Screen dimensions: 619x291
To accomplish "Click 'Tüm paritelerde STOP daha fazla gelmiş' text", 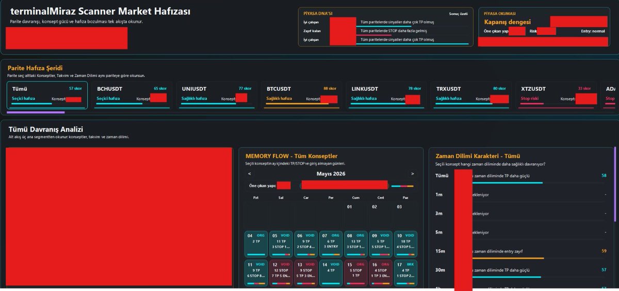I will (393, 31).
